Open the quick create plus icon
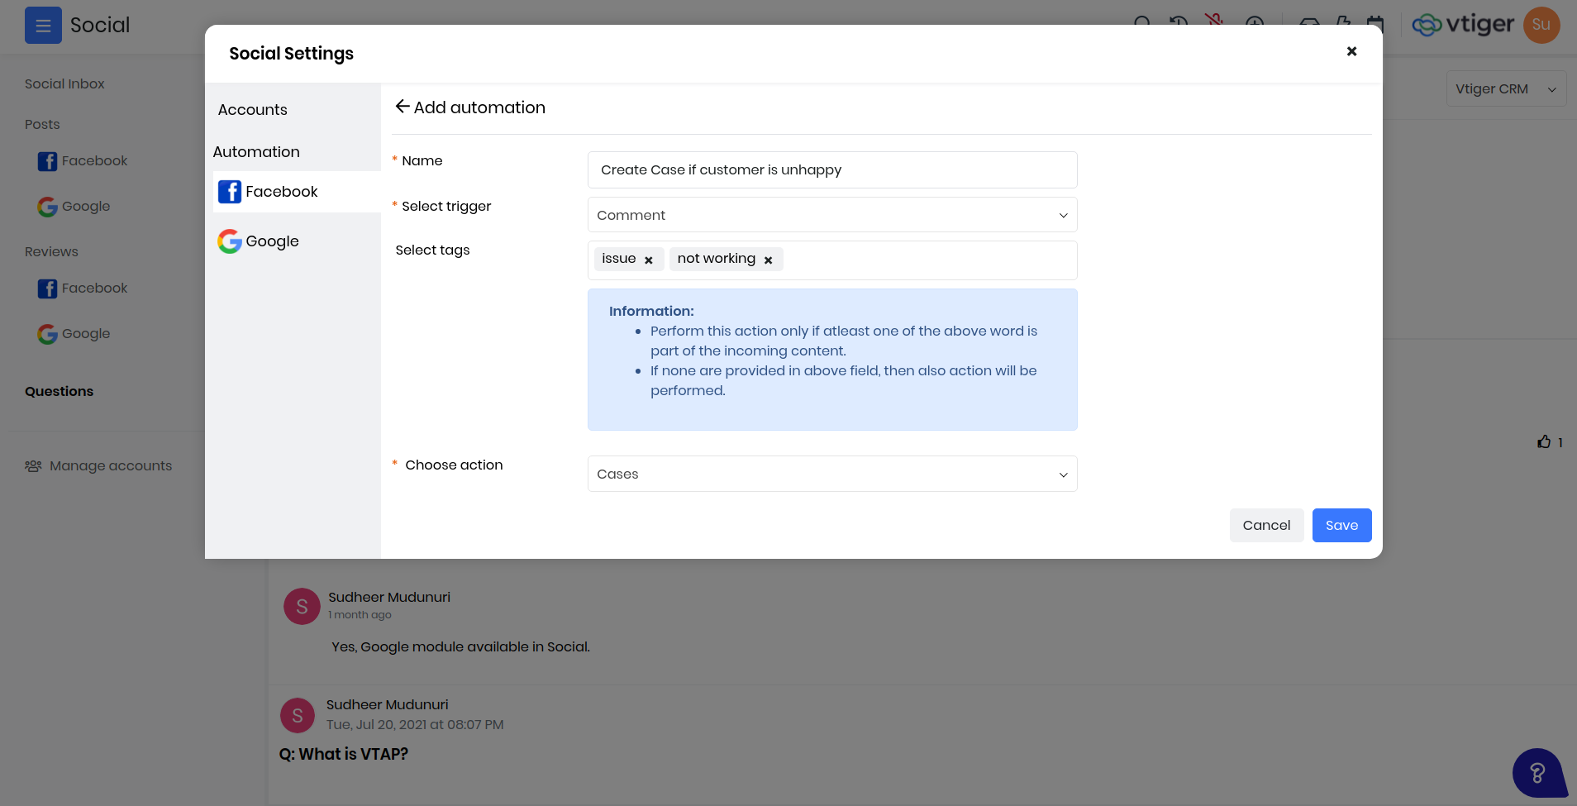This screenshot has width=1577, height=806. point(1255,25)
